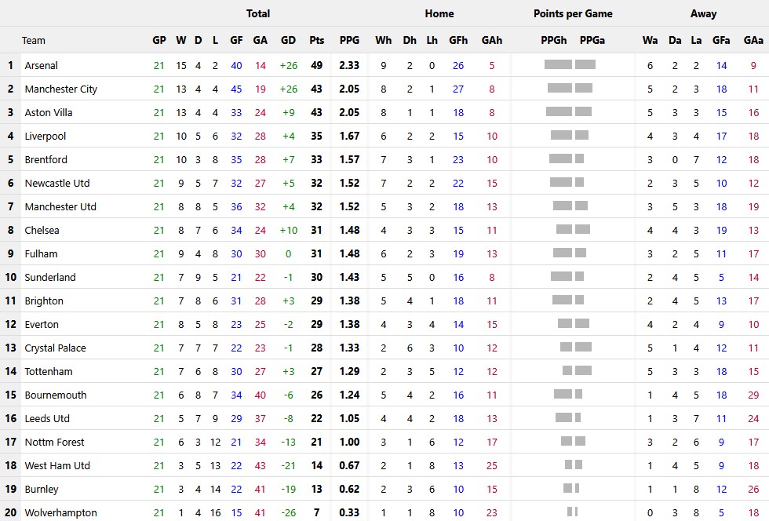The image size is (769, 521).
Task: Select Liverpool in the table
Action: [x=45, y=136]
